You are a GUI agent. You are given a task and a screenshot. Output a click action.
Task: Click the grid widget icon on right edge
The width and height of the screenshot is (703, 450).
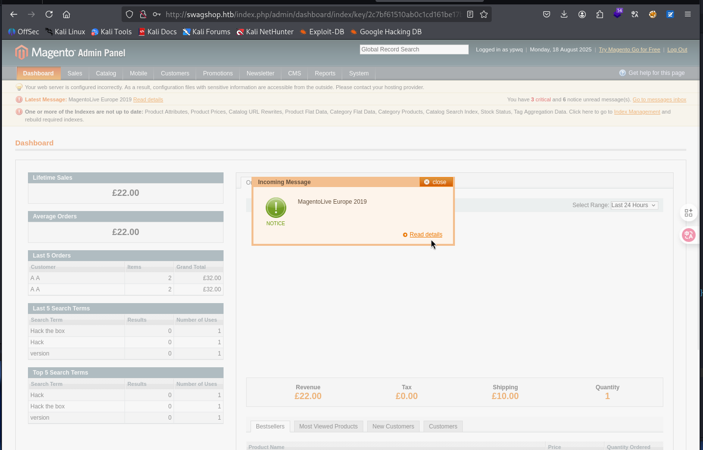(x=689, y=213)
